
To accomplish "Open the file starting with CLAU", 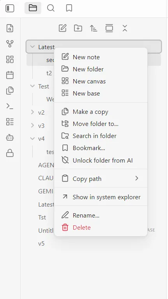I will pos(46,178).
